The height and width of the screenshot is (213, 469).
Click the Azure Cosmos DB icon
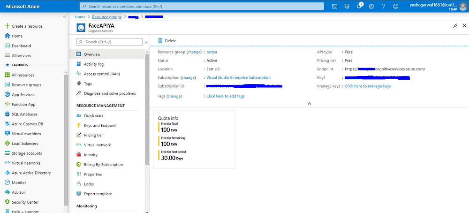tap(8, 124)
